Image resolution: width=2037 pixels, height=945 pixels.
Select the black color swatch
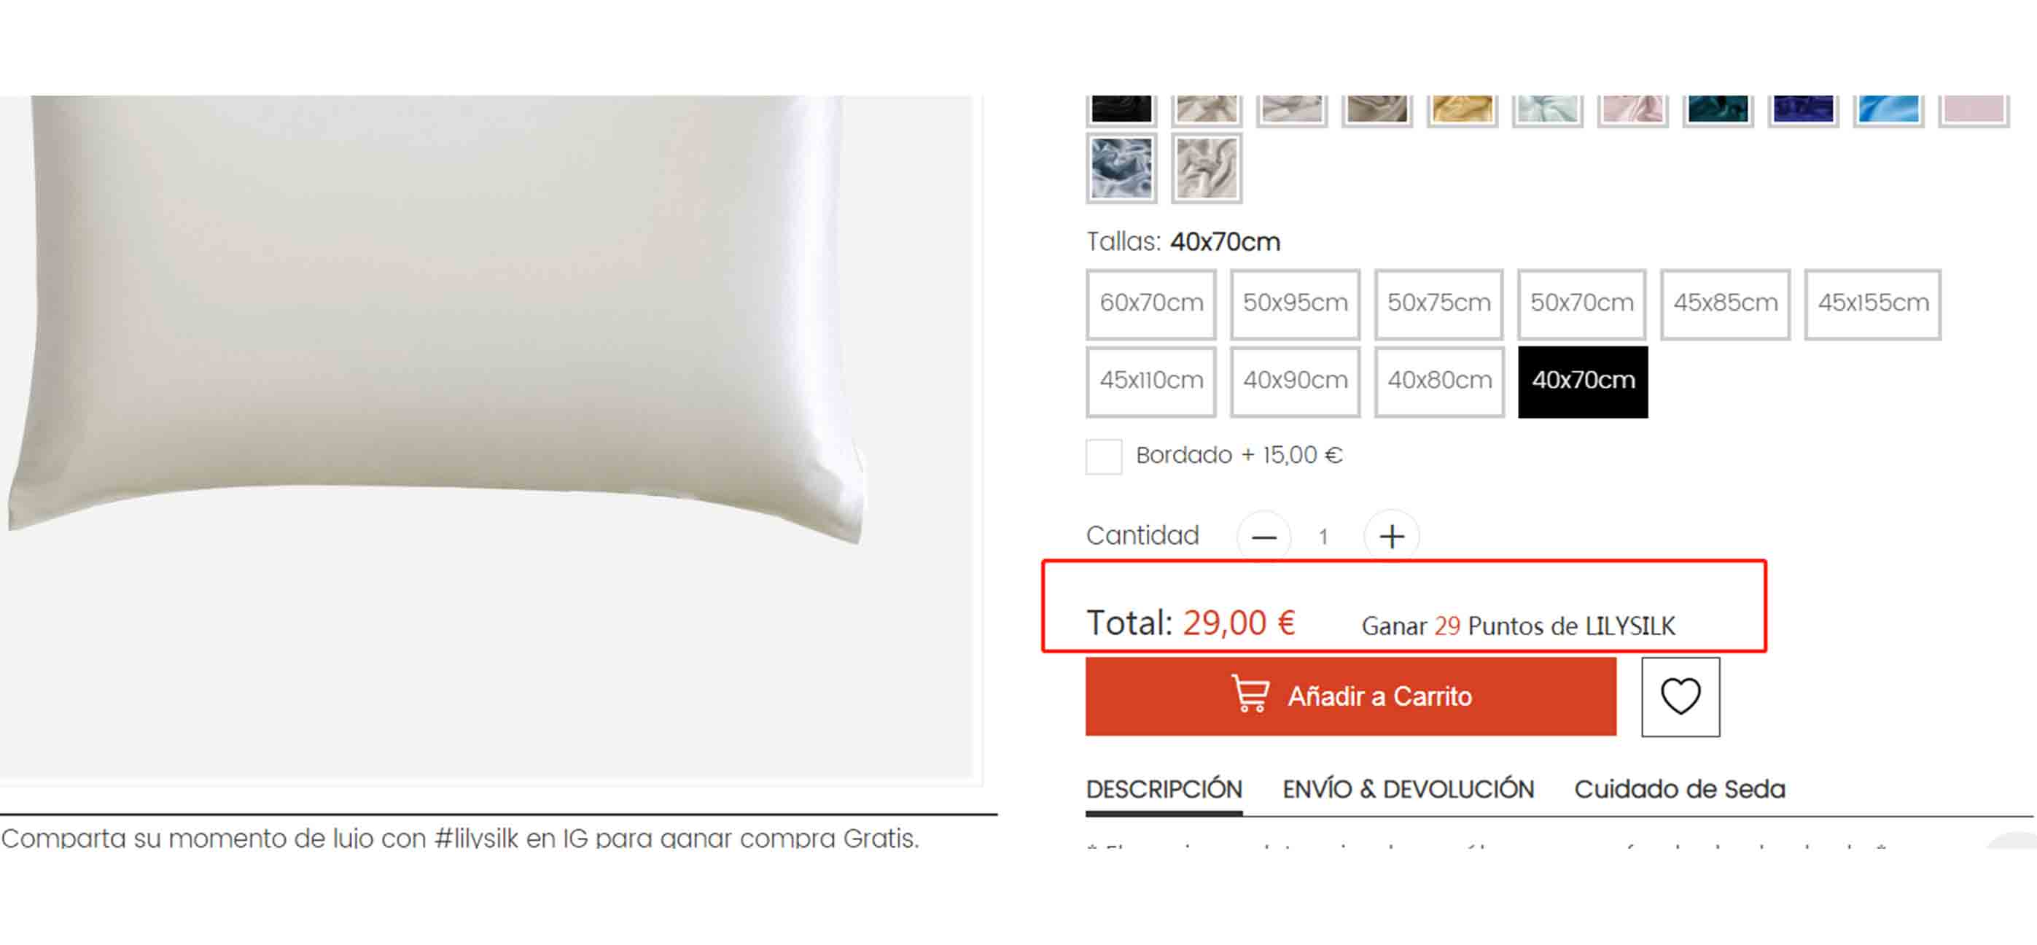click(1121, 109)
